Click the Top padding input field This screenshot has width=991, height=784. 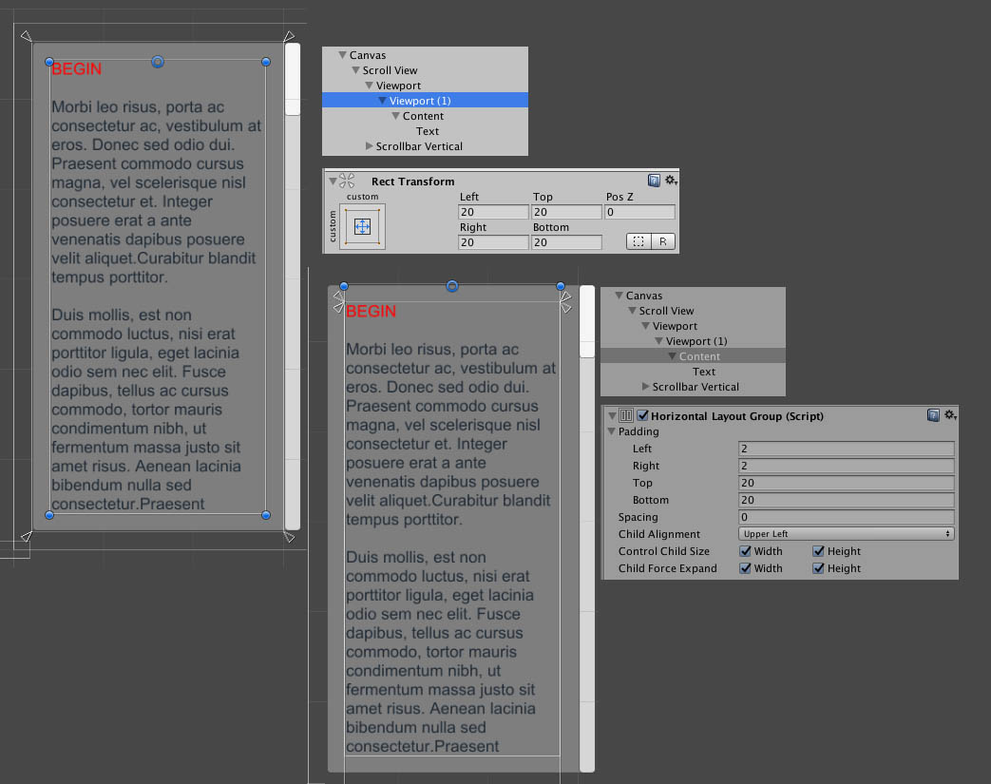pyautogui.click(x=846, y=483)
